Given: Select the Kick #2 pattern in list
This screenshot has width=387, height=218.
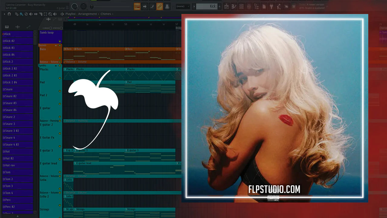Looking at the screenshot, I should [x=18, y=41].
